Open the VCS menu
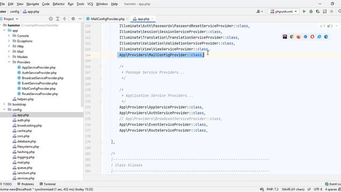Viewport: 341px width, 192px height. [90, 4]
